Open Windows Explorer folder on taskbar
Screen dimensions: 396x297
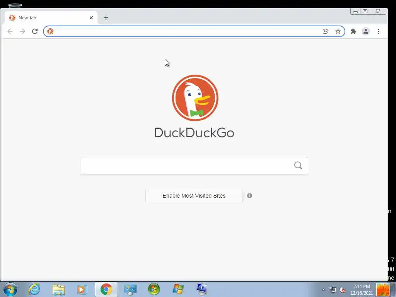pyautogui.click(x=58, y=289)
